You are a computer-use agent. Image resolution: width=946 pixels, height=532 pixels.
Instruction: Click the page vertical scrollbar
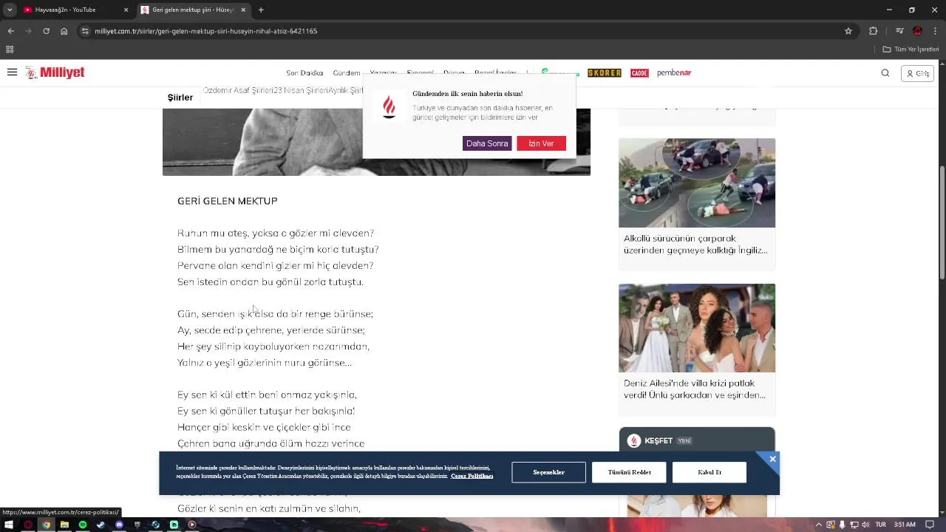pyautogui.click(x=942, y=222)
